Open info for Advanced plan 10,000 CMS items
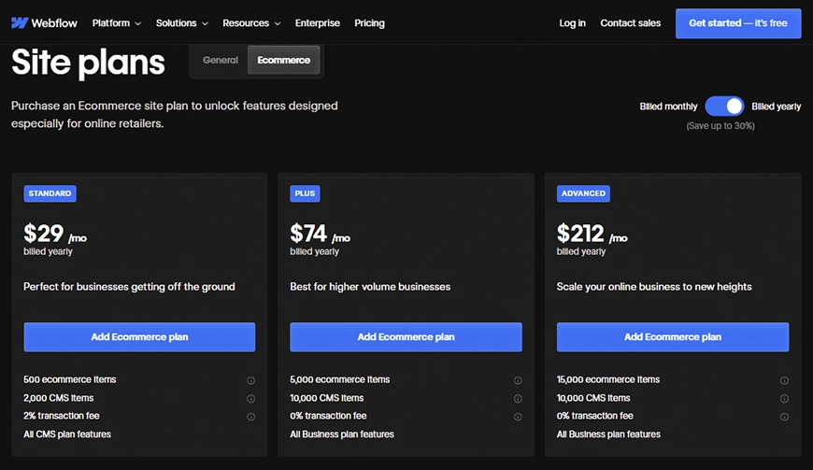The width and height of the screenshot is (813, 470). click(784, 398)
